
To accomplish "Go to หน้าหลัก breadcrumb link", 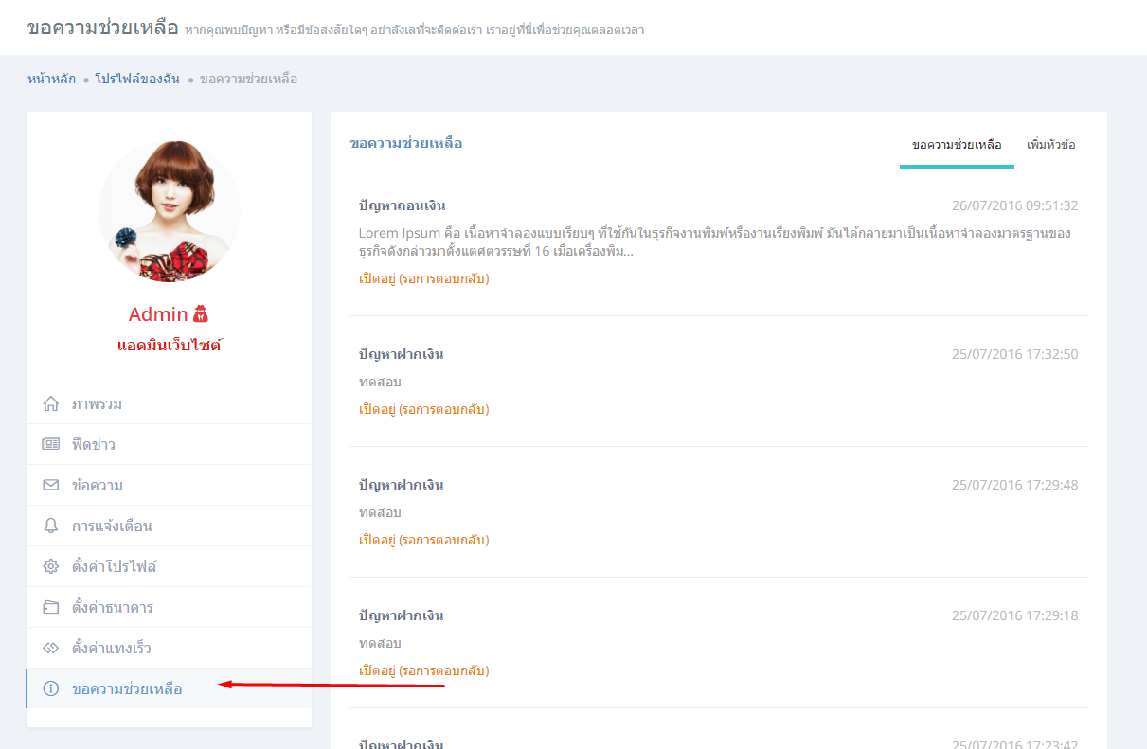I will click(51, 79).
